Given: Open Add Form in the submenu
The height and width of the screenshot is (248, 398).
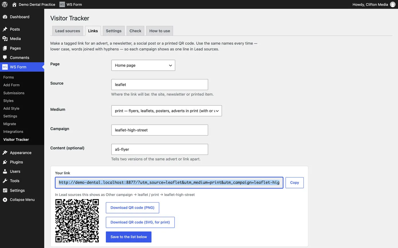Looking at the screenshot, I should [11, 85].
